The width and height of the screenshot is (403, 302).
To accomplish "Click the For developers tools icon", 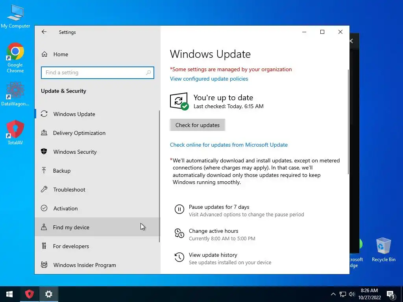I will [44, 246].
